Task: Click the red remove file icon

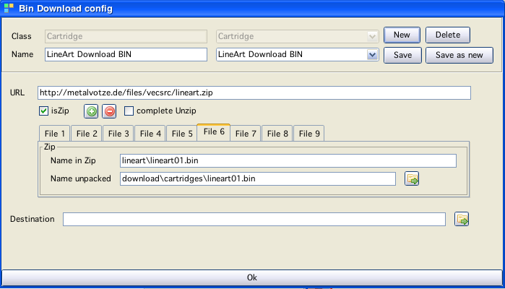Action: point(109,111)
